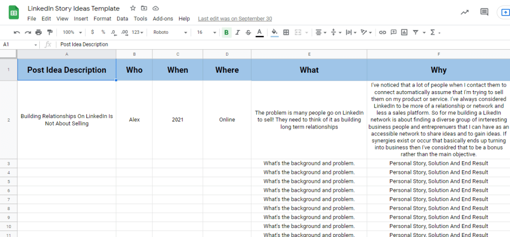510x237 pixels.
Task: Click the merge cells icon
Action: [298, 32]
